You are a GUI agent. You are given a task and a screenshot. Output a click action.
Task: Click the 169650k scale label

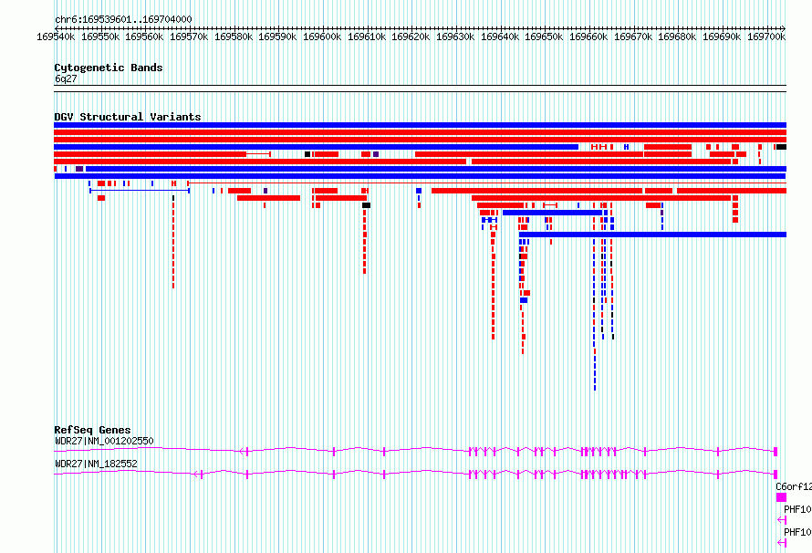click(543, 37)
